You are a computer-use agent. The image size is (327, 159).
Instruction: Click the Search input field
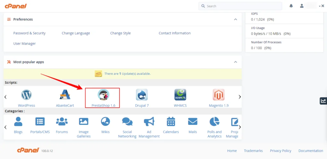pyautogui.click(x=243, y=6)
